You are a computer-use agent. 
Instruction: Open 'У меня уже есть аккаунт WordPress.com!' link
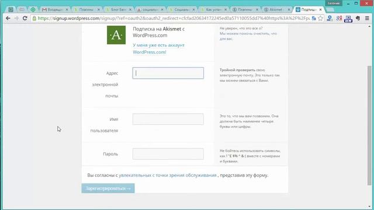pyautogui.click(x=158, y=48)
